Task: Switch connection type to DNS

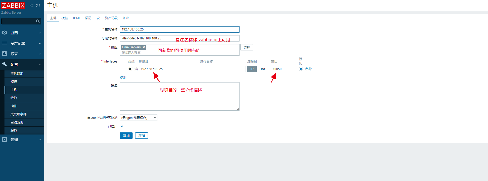Action: [263, 69]
